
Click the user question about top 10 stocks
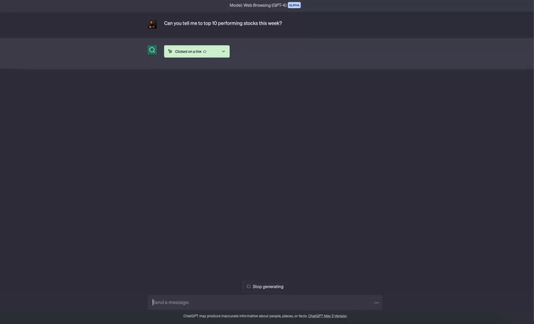(x=223, y=23)
